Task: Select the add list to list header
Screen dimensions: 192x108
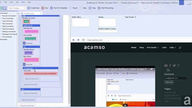Action: [x=31, y=25]
